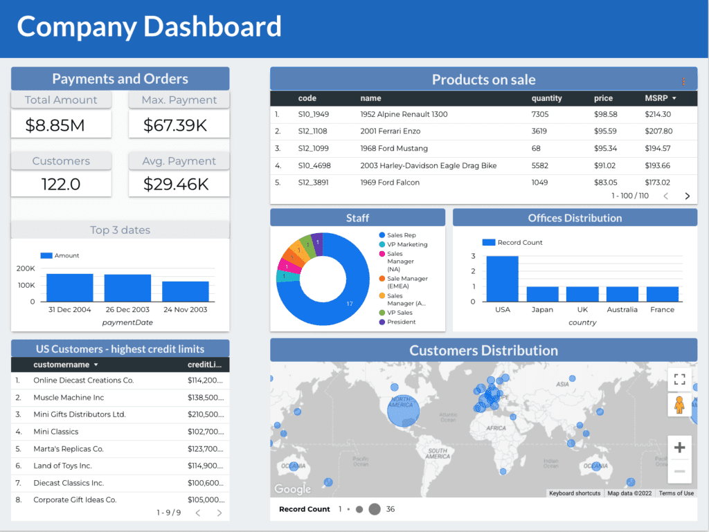Screen dimensions: 709x532
Task: Click the Street View pegman icon
Action: coord(679,405)
